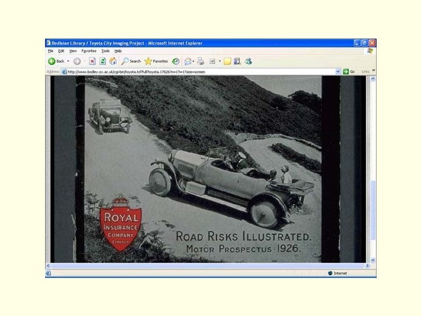421x316 pixels.
Task: Click the 'Motor Prospectus 1926.' text
Action: click(x=243, y=249)
